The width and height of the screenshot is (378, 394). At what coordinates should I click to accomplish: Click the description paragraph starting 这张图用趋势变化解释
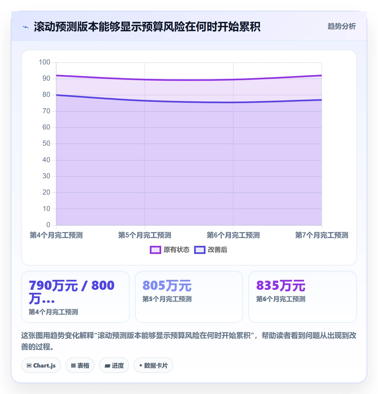click(x=189, y=341)
